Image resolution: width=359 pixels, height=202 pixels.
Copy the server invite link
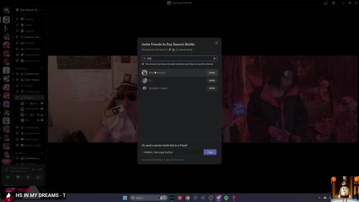pos(210,152)
